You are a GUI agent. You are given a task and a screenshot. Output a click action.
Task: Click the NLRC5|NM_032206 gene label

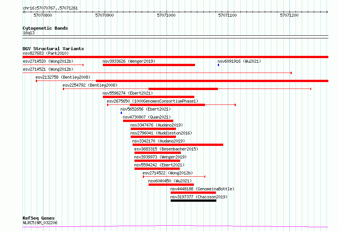point(40,223)
